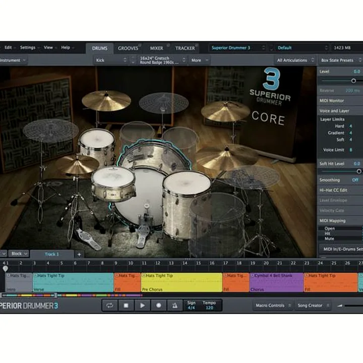Toggle the MIXER tab power indicator
Image resolution: width=363 pixels, height=363 pixels.
point(168,45)
